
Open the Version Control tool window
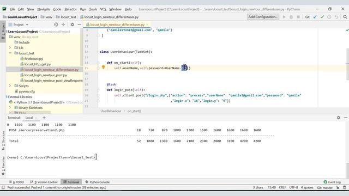point(44,182)
